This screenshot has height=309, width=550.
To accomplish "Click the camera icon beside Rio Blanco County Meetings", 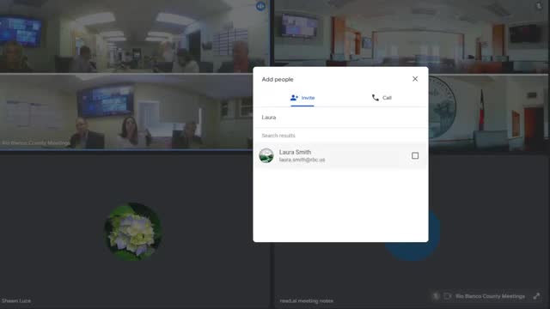I will [x=447, y=296].
